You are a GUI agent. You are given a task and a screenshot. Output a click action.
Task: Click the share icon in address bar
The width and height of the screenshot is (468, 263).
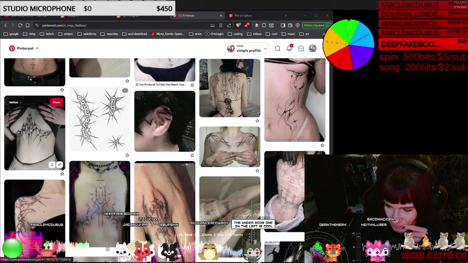tap(229, 25)
